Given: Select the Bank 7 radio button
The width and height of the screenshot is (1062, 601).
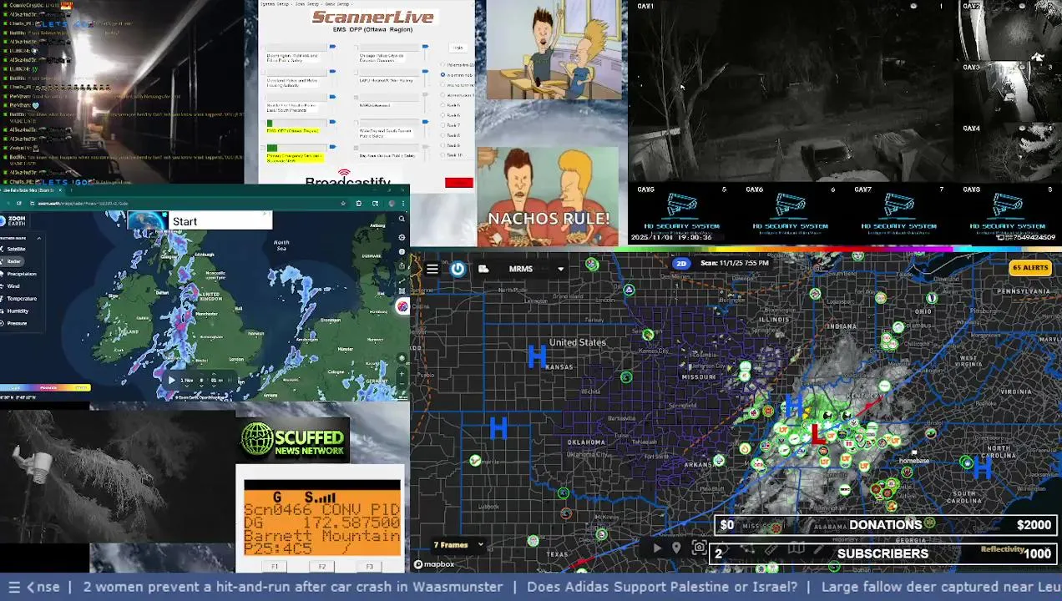Looking at the screenshot, I should click(442, 125).
